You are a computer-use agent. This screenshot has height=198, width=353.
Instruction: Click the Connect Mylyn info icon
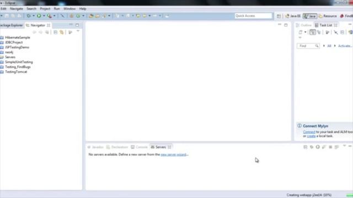(x=299, y=126)
